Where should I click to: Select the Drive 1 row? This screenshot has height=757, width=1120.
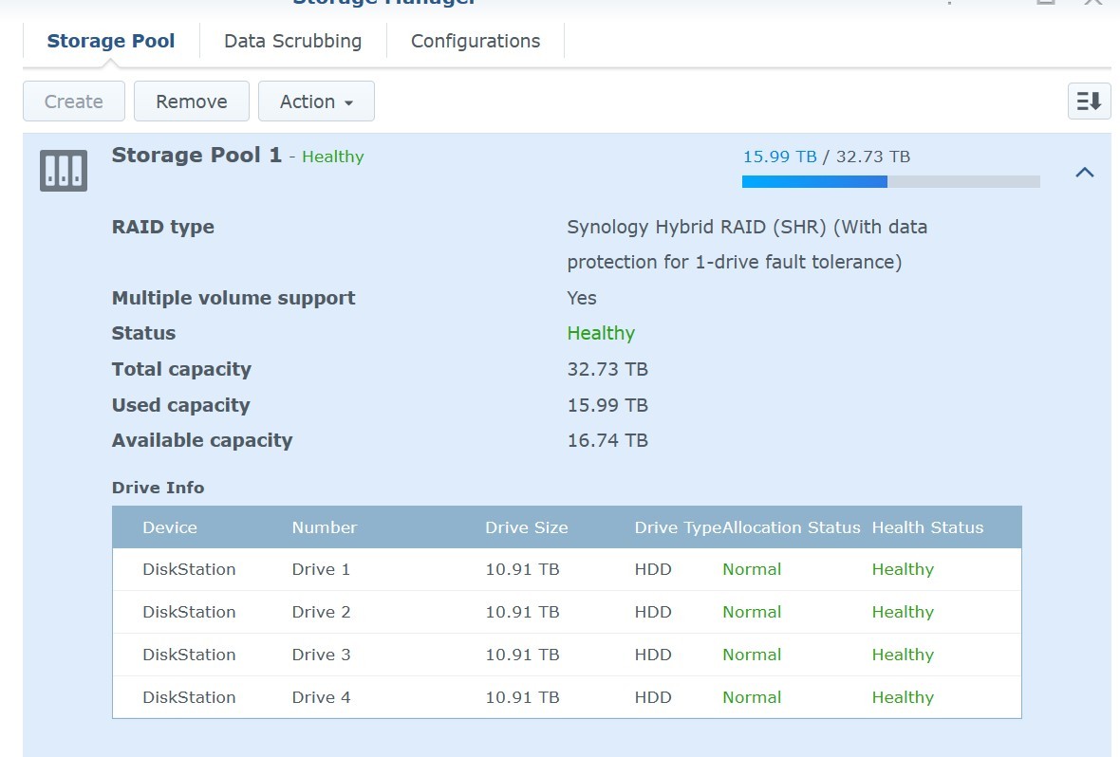click(566, 569)
